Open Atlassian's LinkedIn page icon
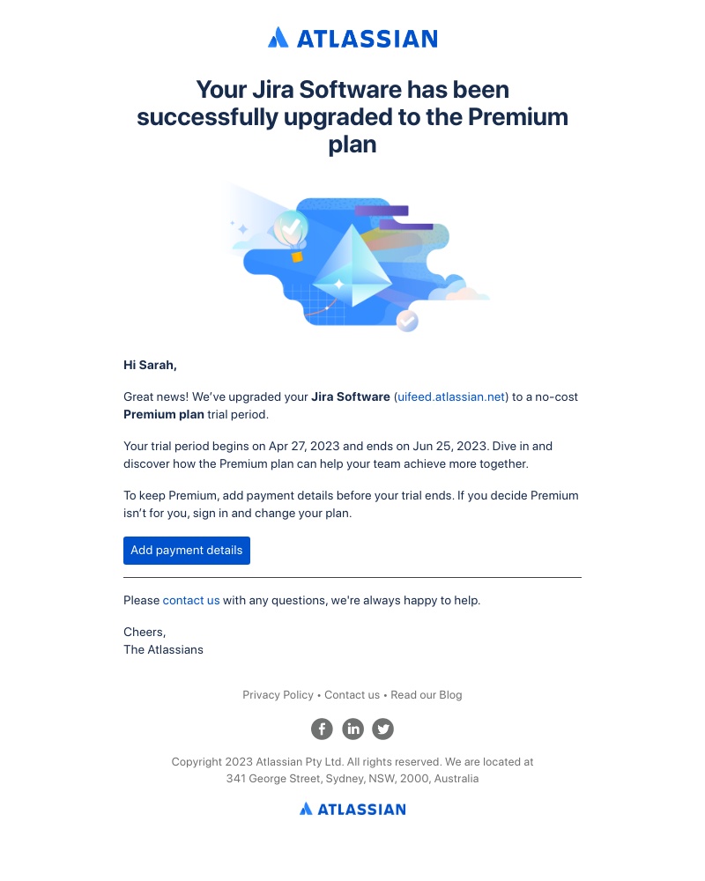The height and width of the screenshot is (881, 705). pos(352,729)
